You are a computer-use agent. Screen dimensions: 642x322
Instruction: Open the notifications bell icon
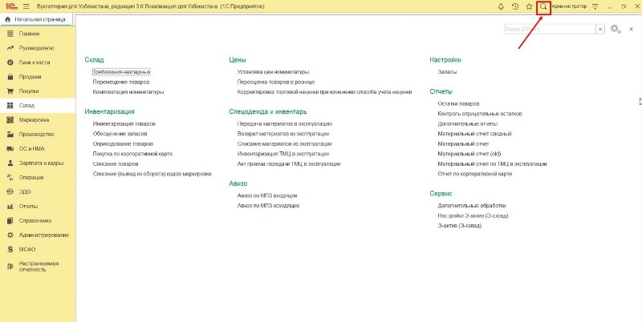click(500, 6)
